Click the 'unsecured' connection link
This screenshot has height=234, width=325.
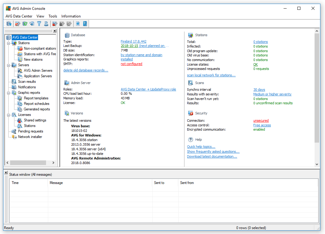coord(261,121)
